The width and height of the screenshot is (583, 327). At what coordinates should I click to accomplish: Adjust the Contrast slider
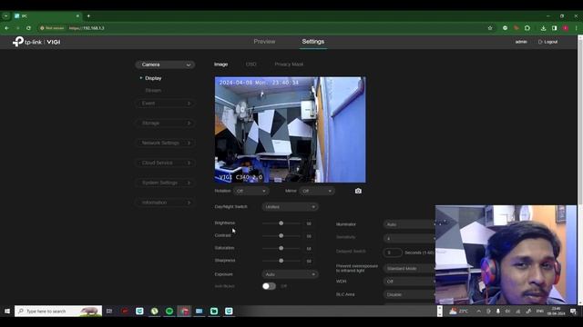pyautogui.click(x=281, y=236)
